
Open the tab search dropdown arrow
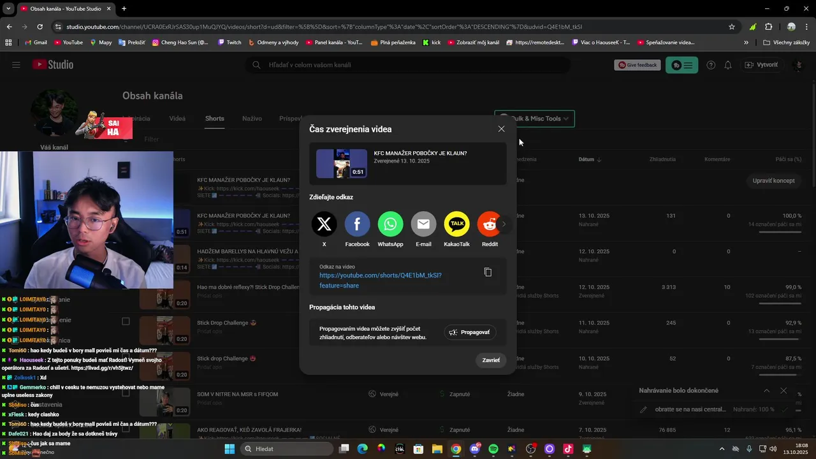tap(8, 9)
